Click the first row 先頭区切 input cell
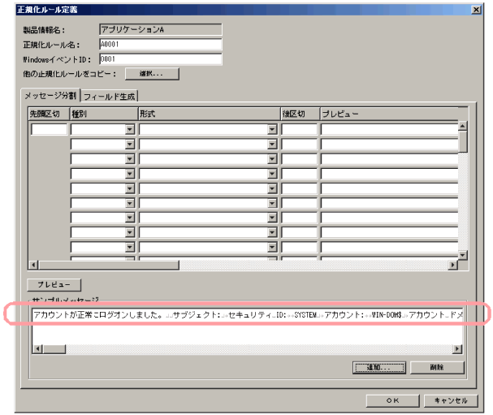 (x=49, y=129)
